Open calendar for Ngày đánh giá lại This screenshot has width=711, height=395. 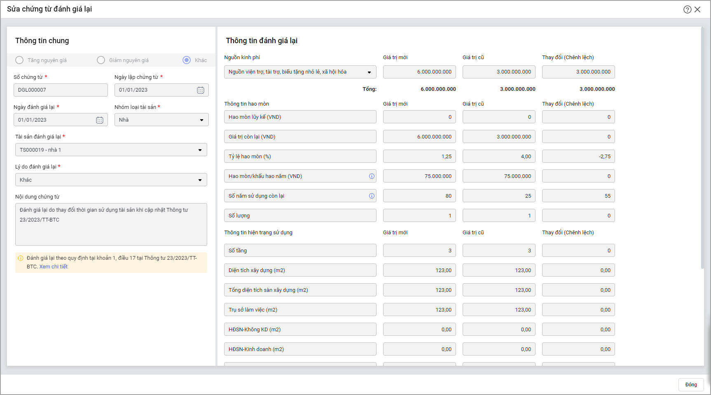(100, 120)
